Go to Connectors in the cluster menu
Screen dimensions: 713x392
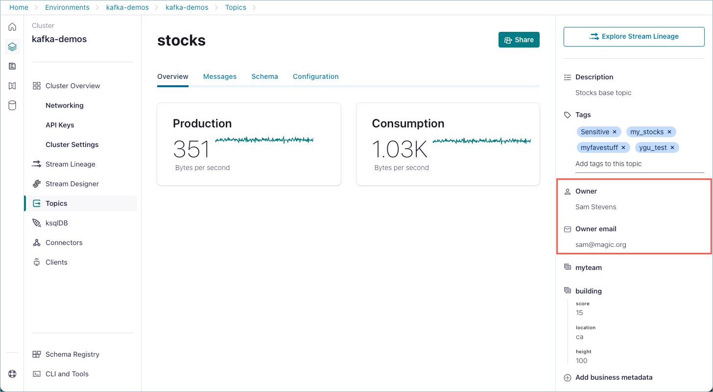tap(64, 243)
